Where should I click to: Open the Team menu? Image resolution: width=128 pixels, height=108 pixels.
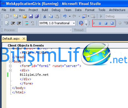(68, 10)
